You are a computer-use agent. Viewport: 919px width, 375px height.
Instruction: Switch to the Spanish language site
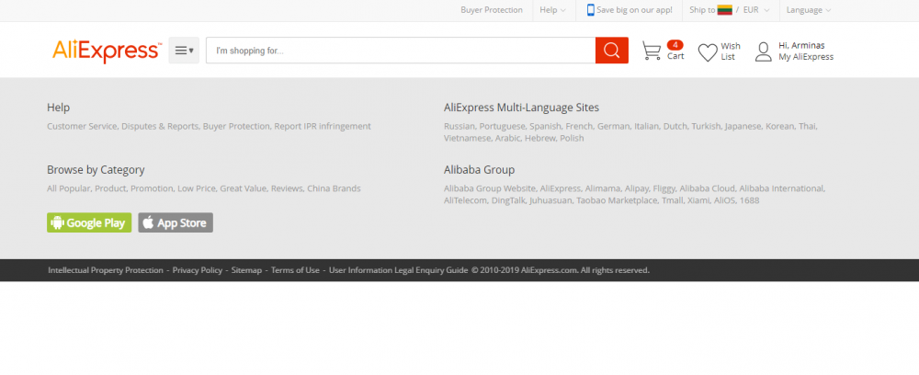[544, 126]
